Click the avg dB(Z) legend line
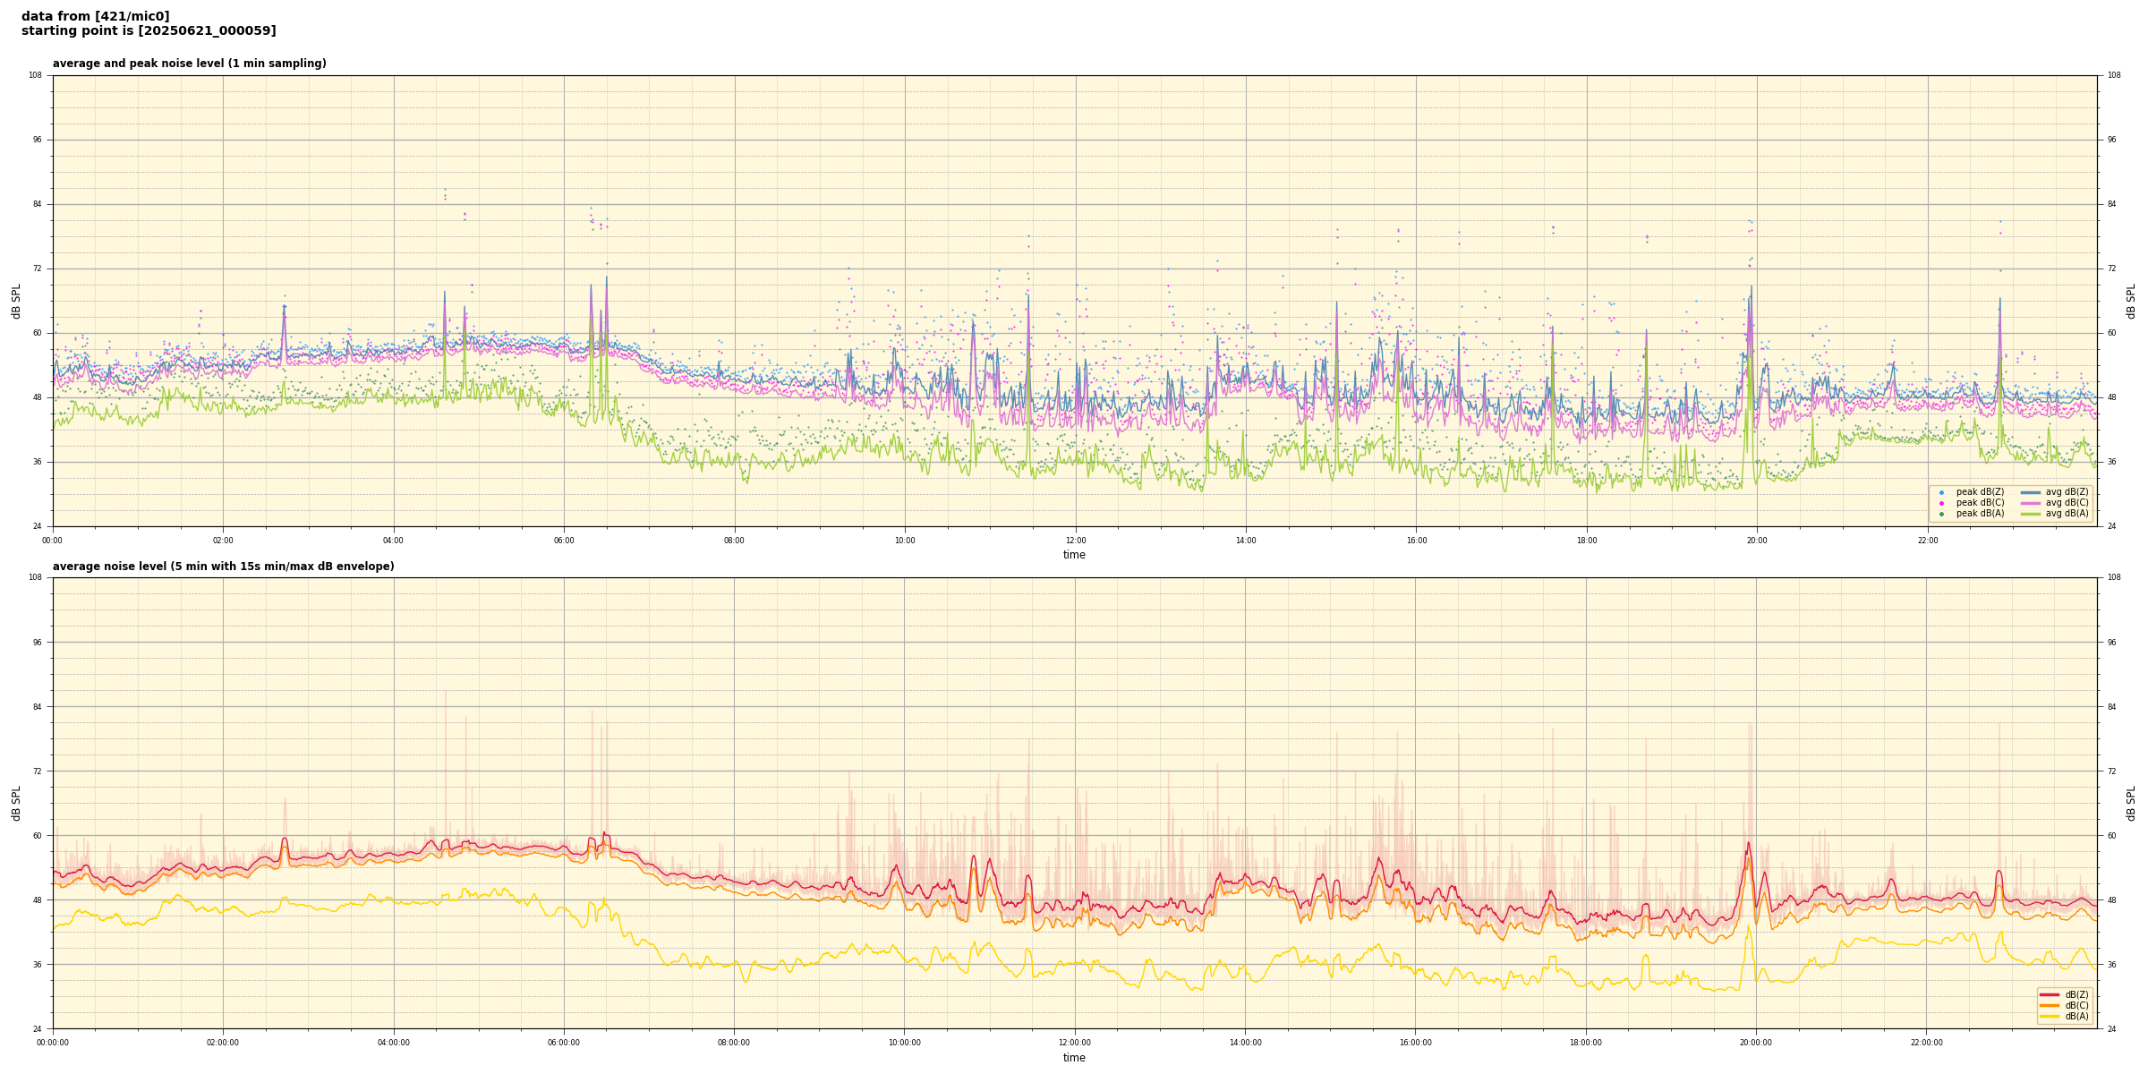Image resolution: width=2148 pixels, height=1074 pixels. (x=2030, y=492)
